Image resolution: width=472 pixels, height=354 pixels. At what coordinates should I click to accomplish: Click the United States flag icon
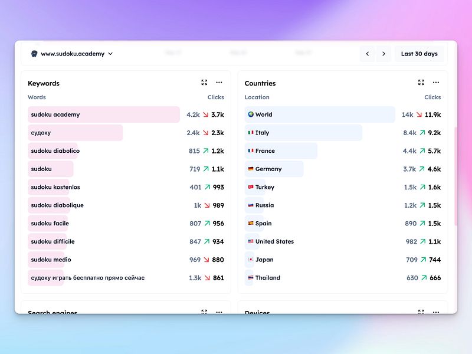pyautogui.click(x=251, y=241)
